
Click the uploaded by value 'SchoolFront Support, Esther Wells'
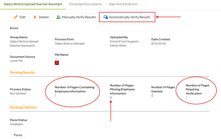125,43
